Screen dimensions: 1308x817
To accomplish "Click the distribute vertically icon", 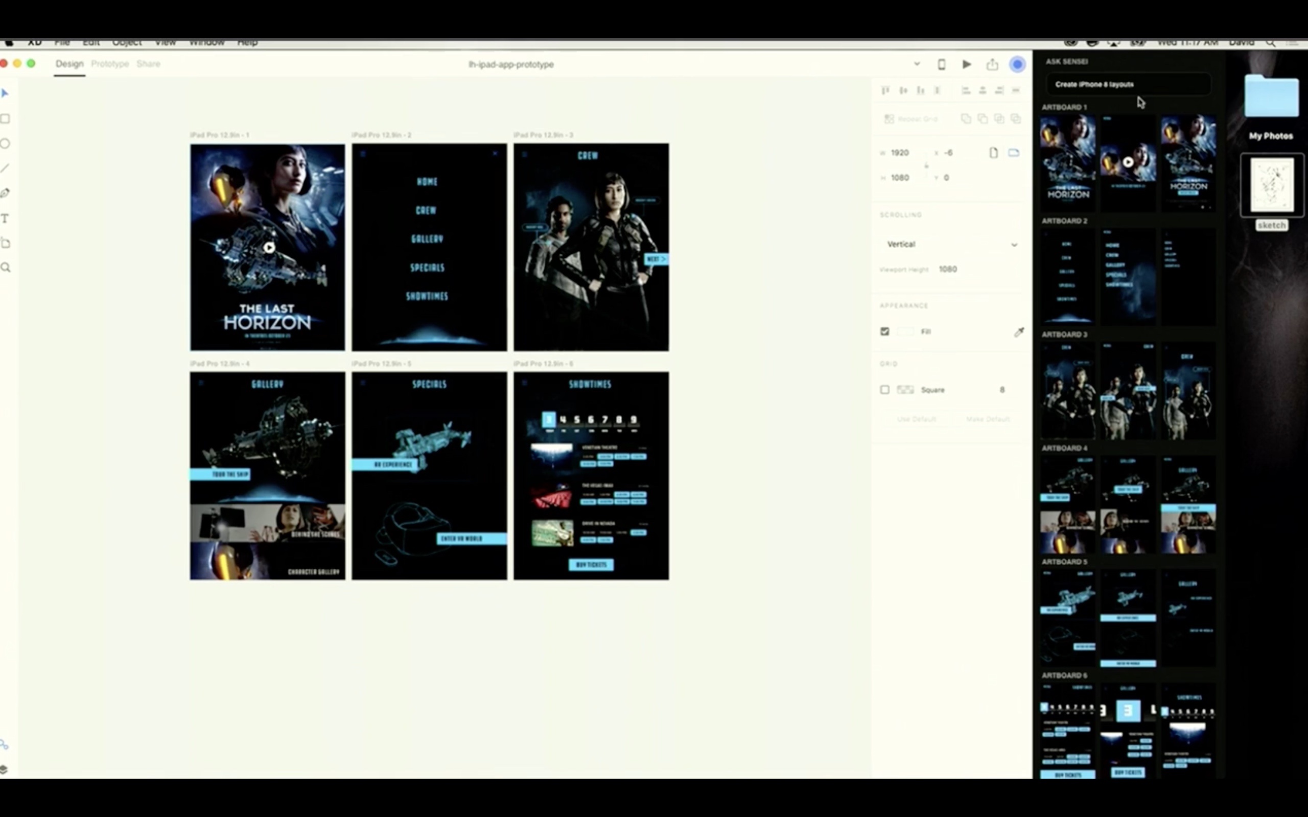I will point(938,90).
